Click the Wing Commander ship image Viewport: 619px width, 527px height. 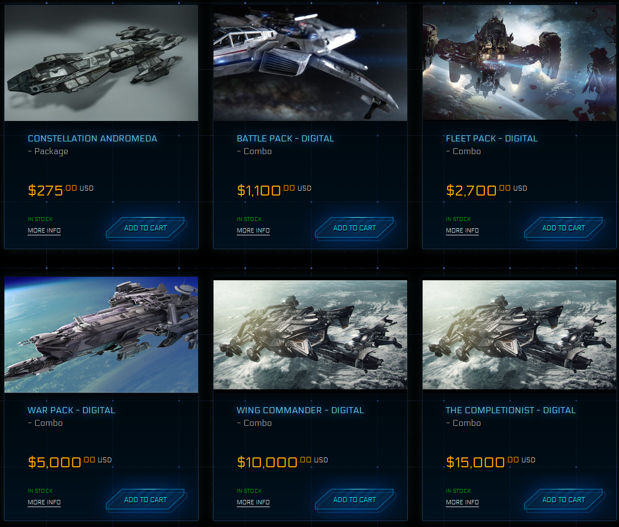point(310,335)
